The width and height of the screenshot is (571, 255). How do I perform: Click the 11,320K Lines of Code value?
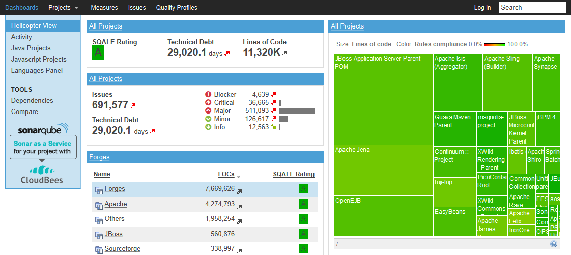(262, 52)
